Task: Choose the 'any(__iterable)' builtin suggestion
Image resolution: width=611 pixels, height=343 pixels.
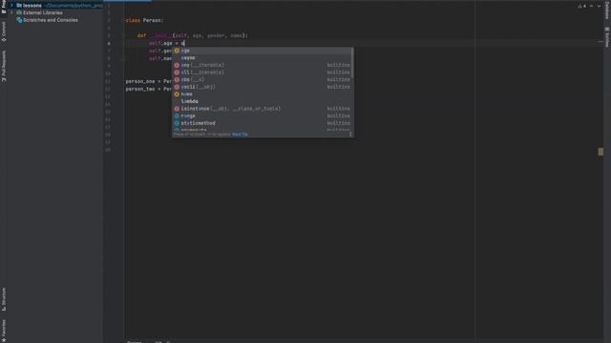Action: click(x=262, y=65)
